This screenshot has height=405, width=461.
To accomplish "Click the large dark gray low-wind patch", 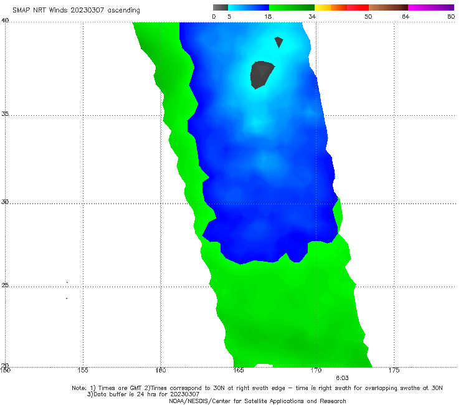I will pyautogui.click(x=262, y=75).
